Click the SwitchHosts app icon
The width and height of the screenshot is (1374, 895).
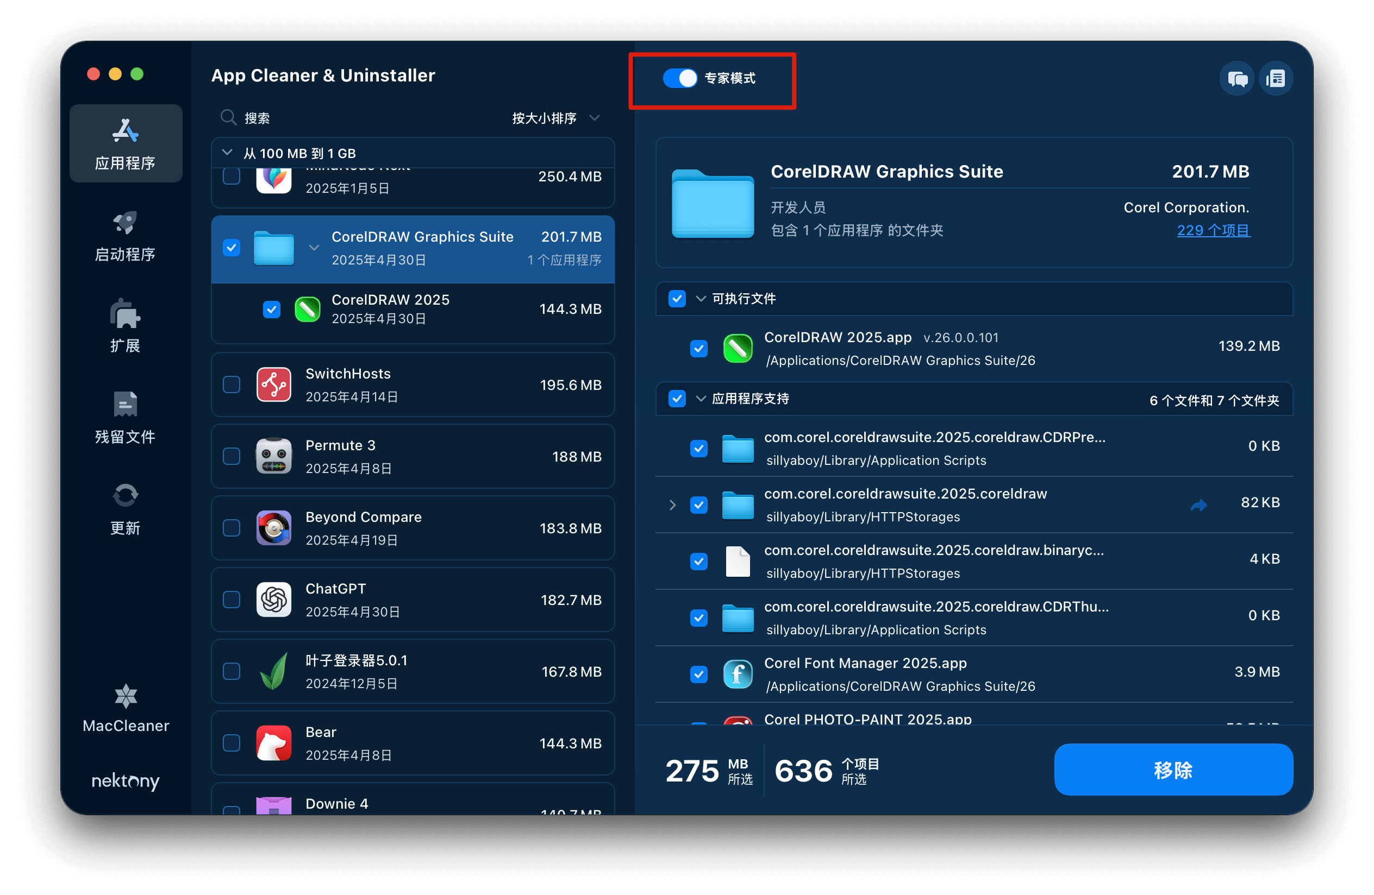(273, 385)
